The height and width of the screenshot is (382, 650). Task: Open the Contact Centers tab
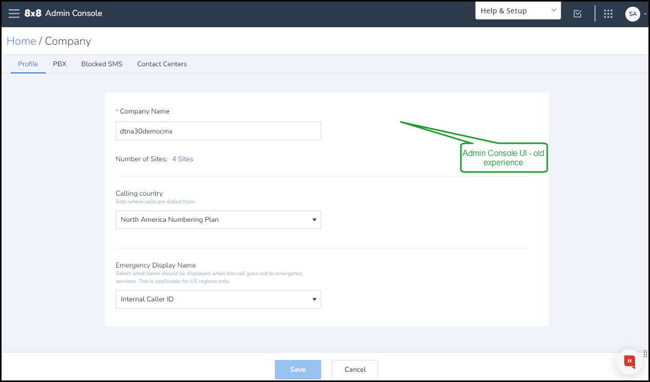pos(162,64)
